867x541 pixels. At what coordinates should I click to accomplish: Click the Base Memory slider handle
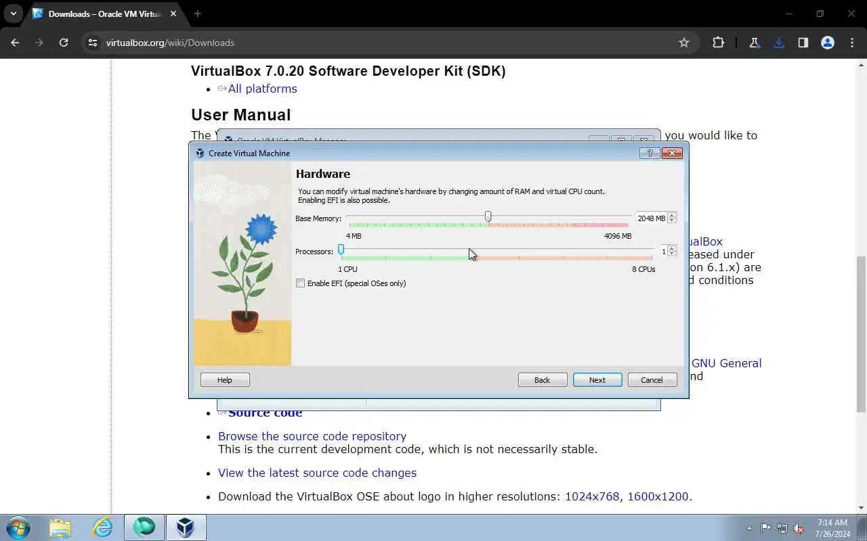[488, 216]
